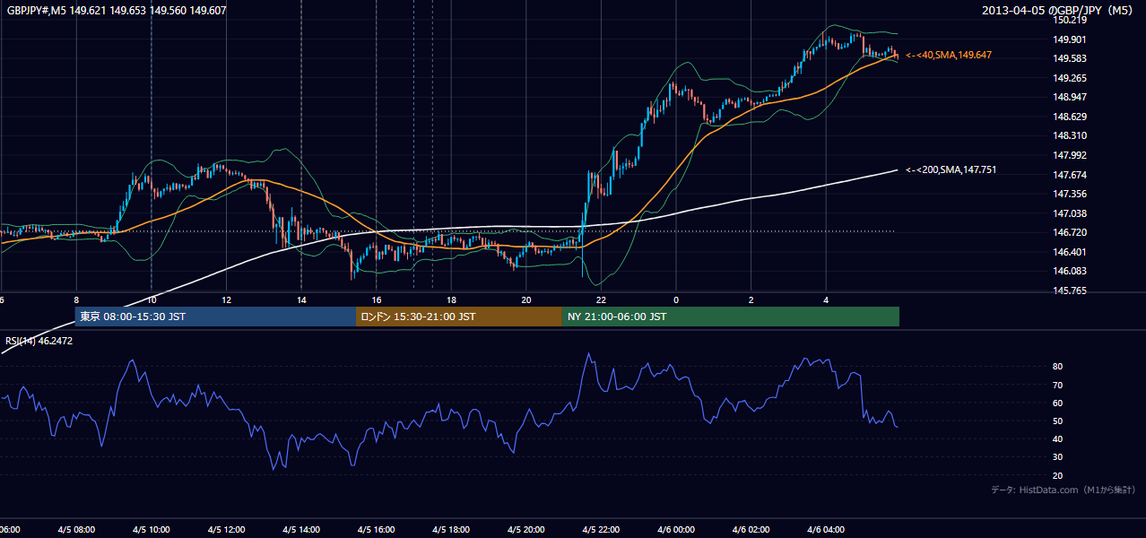This screenshot has height=538, width=1146.
Task: Click the 200 SMA 147.751 label
Action: (x=951, y=169)
